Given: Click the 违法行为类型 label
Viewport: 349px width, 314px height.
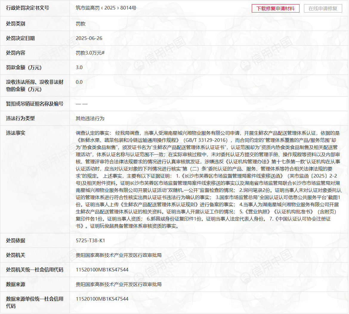Looking at the screenshot, I should click(20, 119).
